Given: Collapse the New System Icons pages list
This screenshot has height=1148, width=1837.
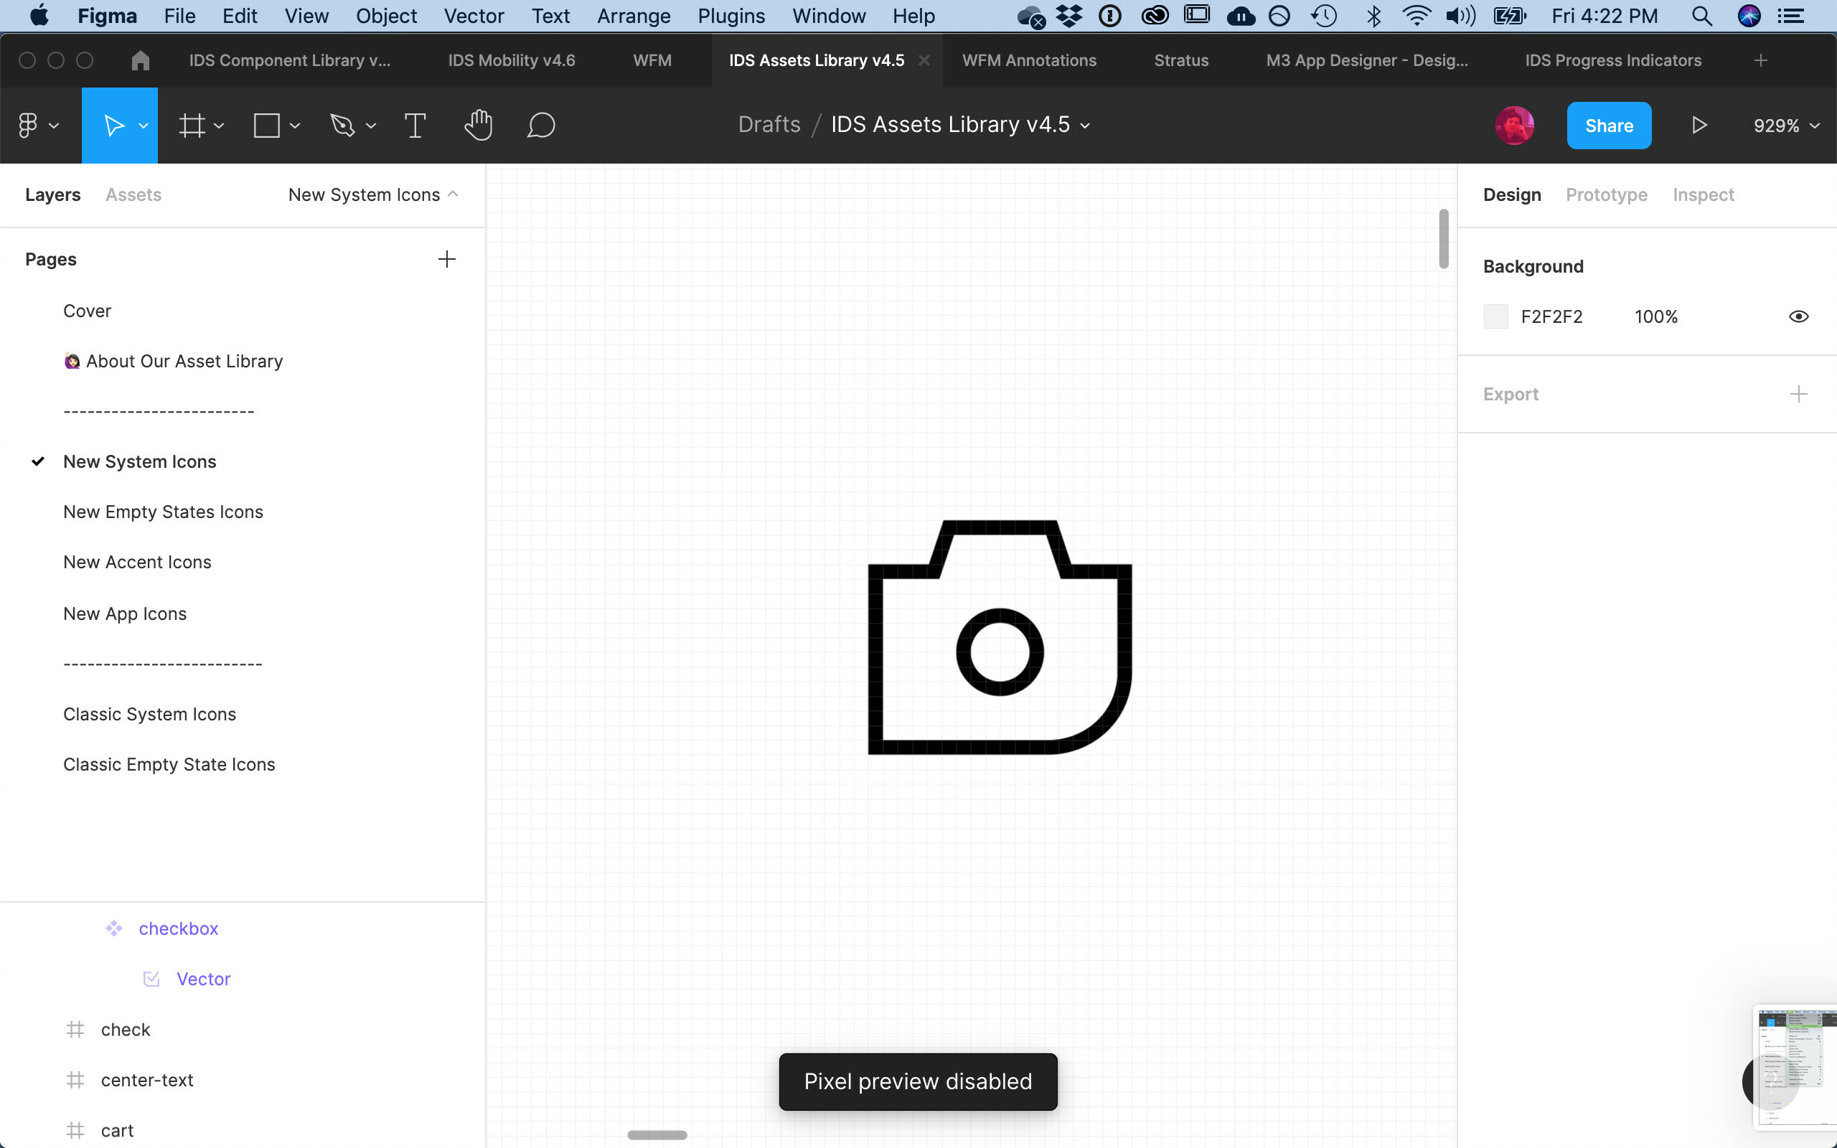Looking at the screenshot, I should (454, 194).
